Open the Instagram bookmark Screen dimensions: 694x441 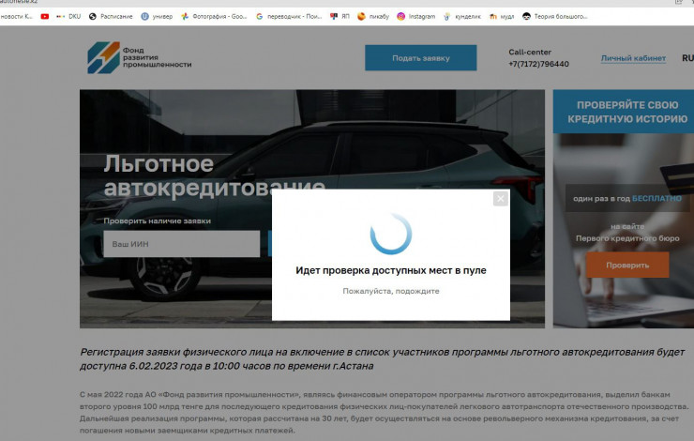coord(416,16)
